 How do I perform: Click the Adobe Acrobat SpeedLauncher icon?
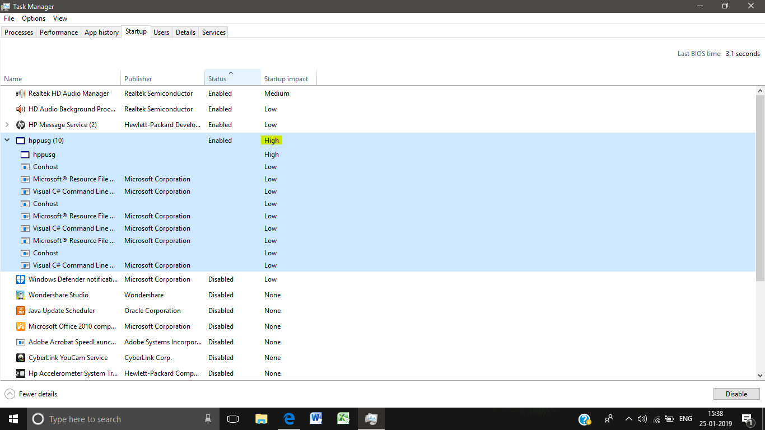(21, 342)
